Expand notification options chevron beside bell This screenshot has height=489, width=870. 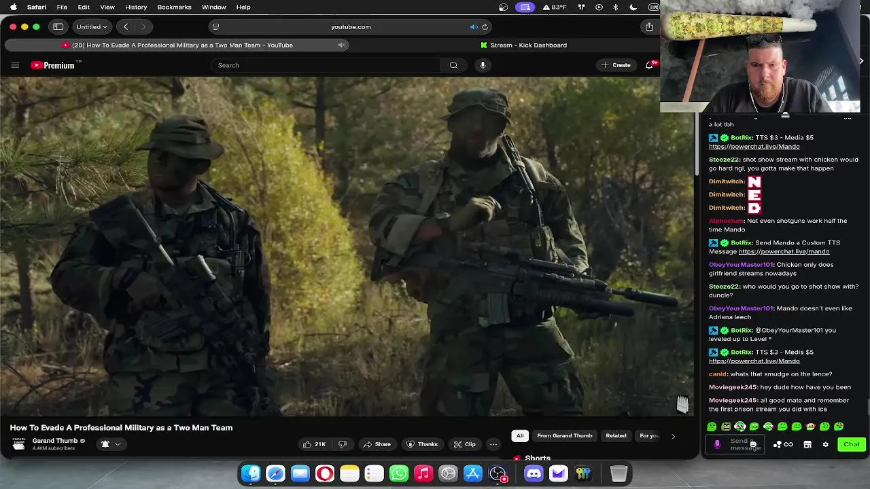pos(118,444)
